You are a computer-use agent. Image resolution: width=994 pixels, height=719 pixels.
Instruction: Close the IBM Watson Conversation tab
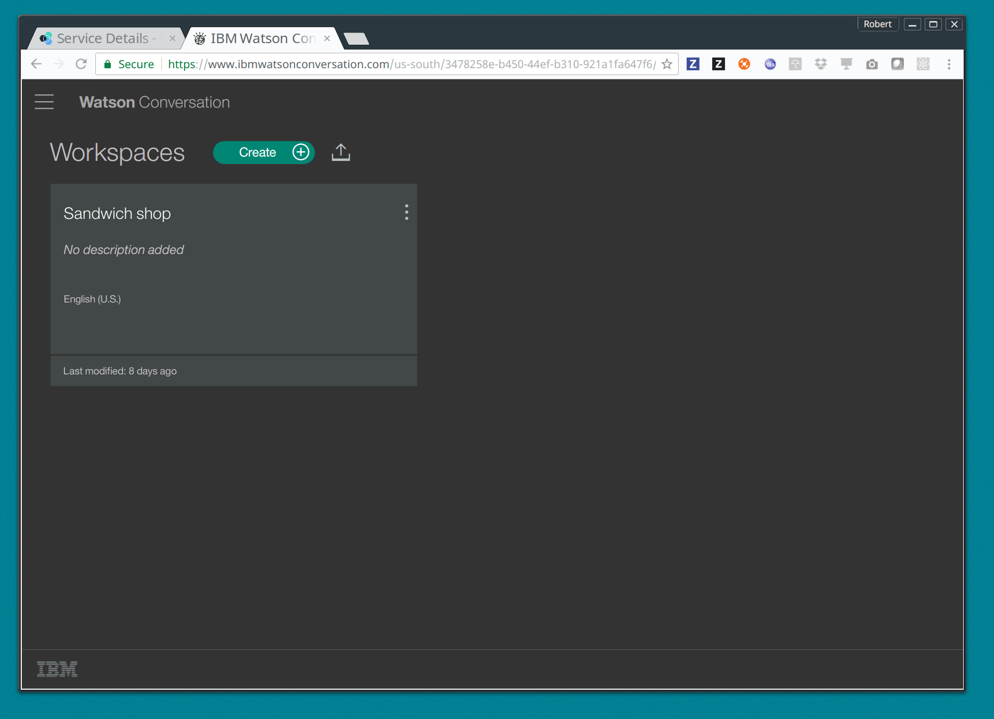point(327,38)
